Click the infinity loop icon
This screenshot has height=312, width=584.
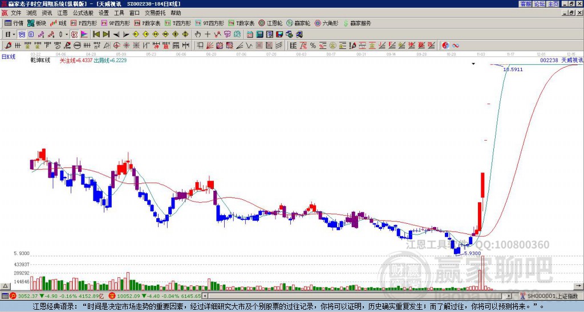(456, 46)
